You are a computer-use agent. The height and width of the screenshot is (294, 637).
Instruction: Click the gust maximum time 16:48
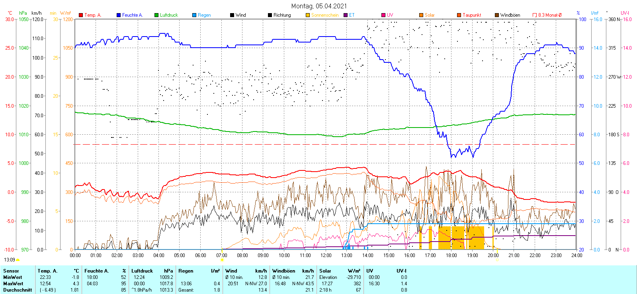pyautogui.click(x=280, y=284)
